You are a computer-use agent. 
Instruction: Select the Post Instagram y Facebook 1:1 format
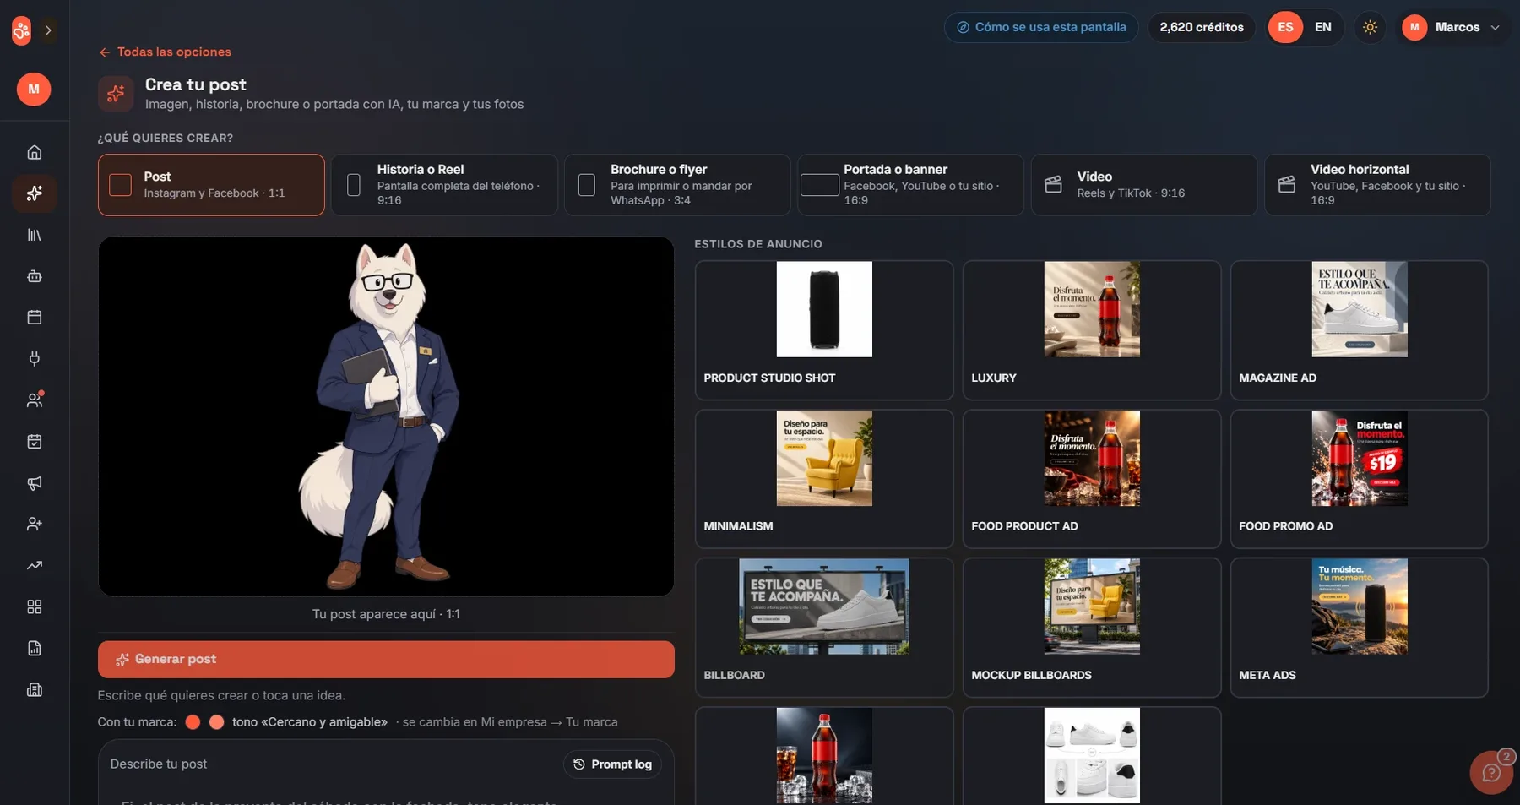(x=211, y=185)
